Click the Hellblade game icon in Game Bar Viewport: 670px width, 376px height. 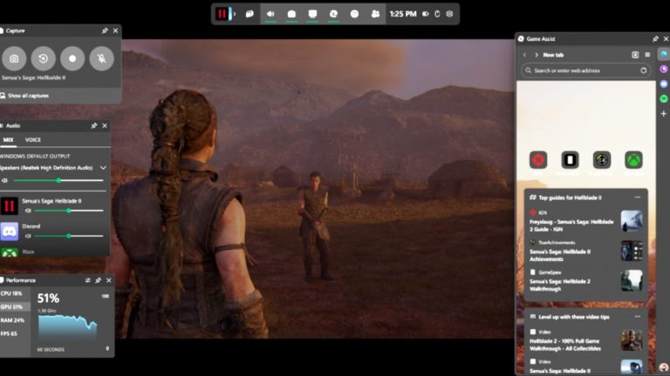tap(222, 14)
